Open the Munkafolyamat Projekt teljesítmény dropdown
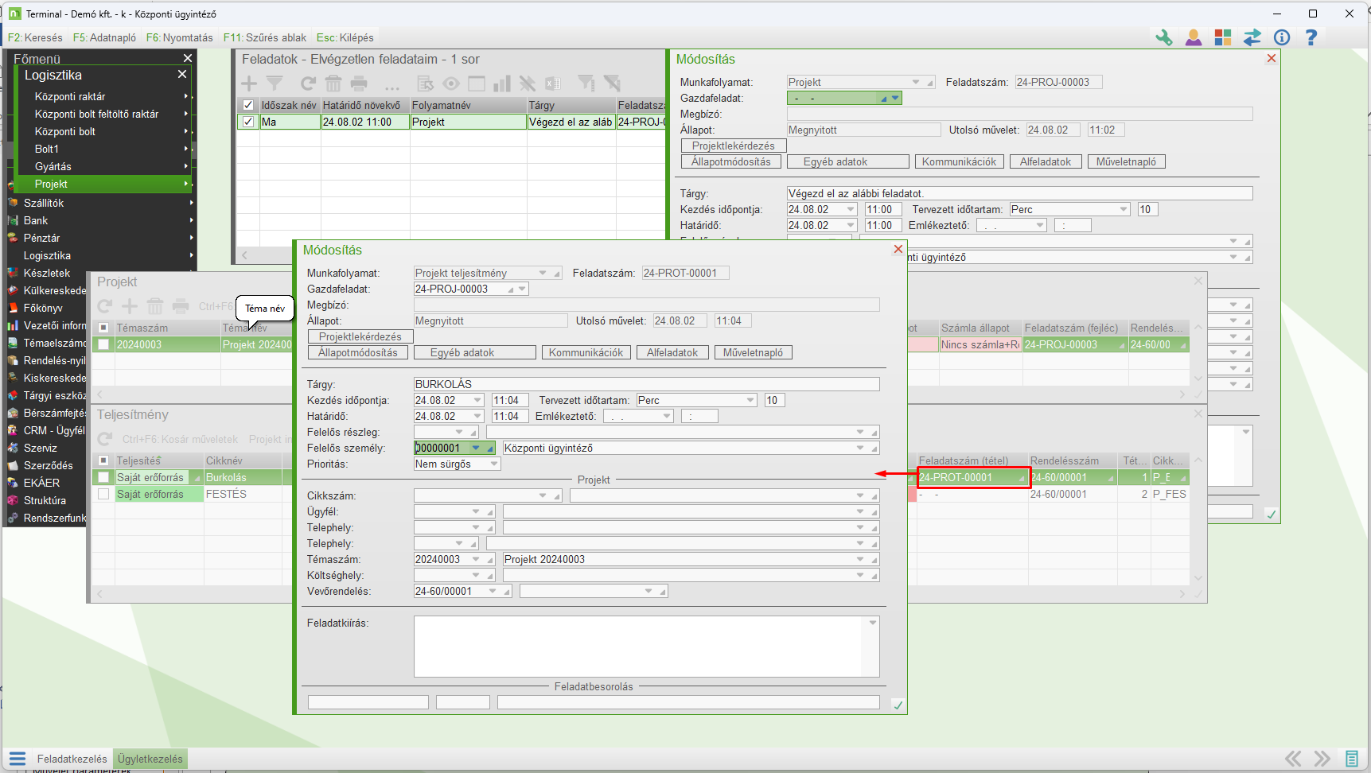 pyautogui.click(x=543, y=273)
